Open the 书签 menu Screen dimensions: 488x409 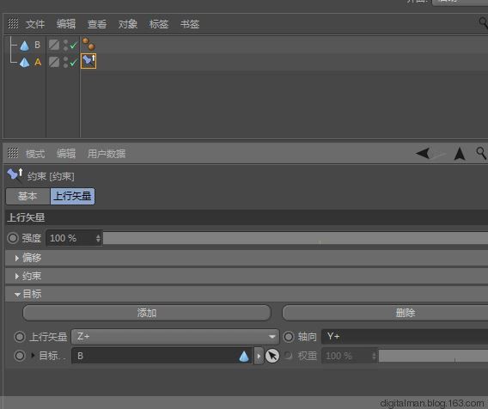point(190,24)
